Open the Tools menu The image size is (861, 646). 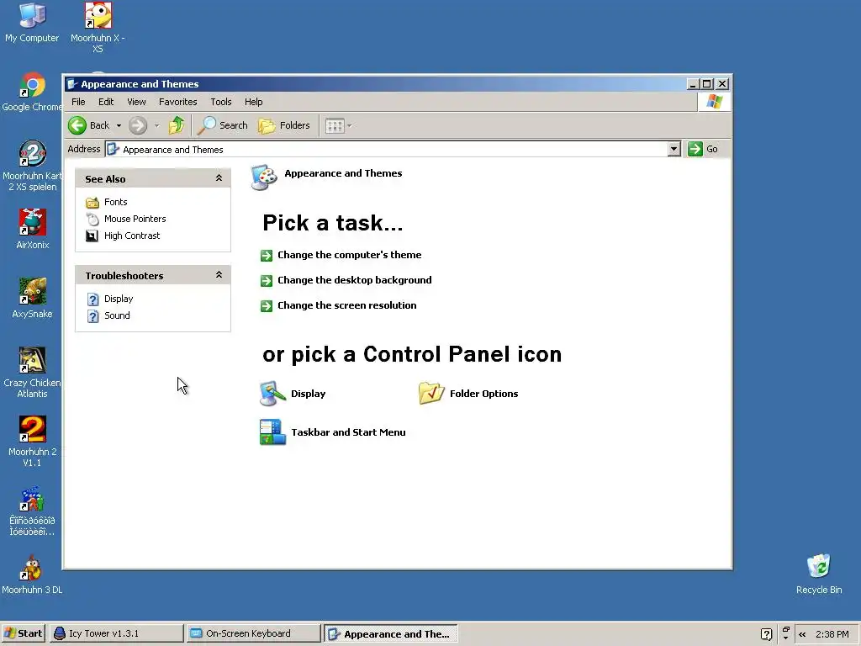221,102
